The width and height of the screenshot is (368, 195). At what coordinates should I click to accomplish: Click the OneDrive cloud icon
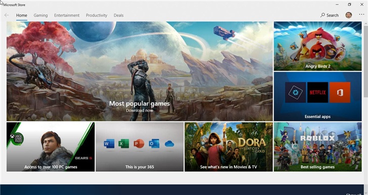[169, 144]
